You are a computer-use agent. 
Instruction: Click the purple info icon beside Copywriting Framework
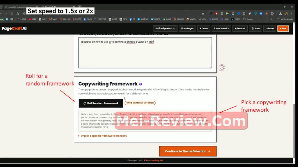point(141,84)
